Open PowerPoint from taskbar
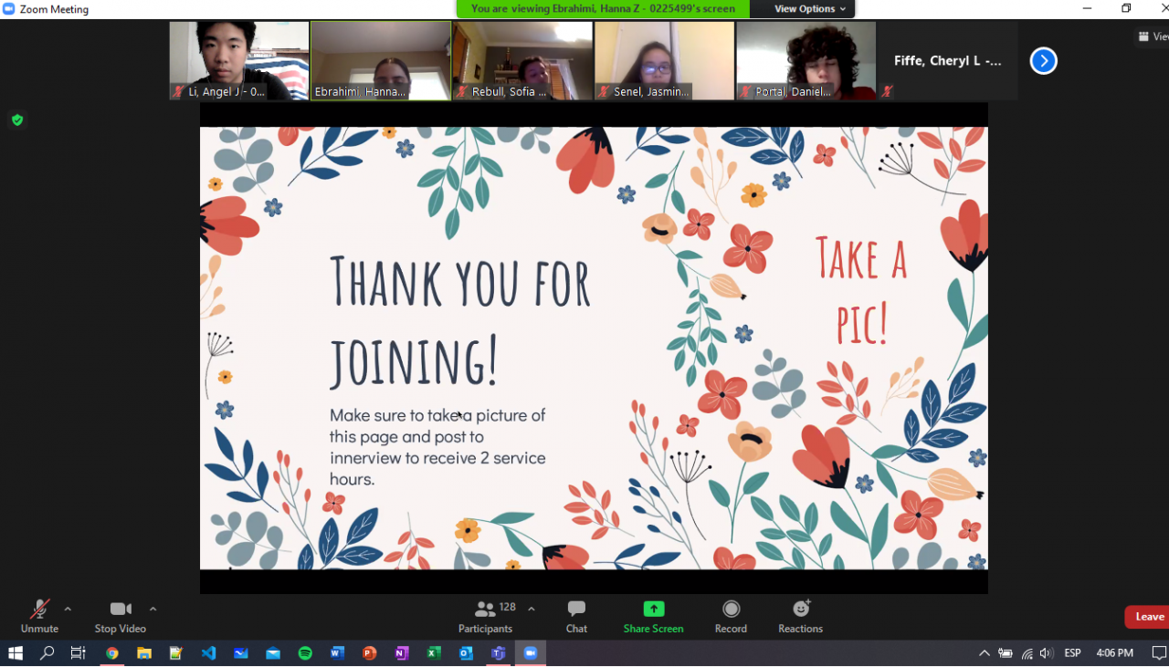Viewport: 1169px width, 667px height. click(370, 653)
